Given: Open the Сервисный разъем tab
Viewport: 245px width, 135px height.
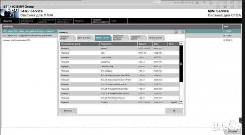Looking at the screenshot, I should (x=137, y=38).
